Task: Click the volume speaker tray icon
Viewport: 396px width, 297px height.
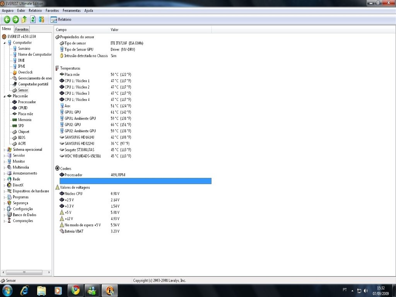Action: coord(366,291)
